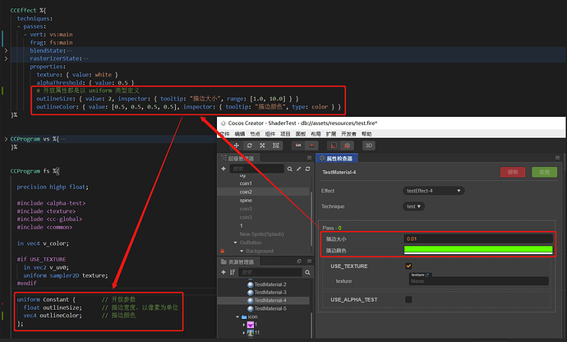Open the 开发者 menu
Screen dimensions: 567x342
click(348, 134)
